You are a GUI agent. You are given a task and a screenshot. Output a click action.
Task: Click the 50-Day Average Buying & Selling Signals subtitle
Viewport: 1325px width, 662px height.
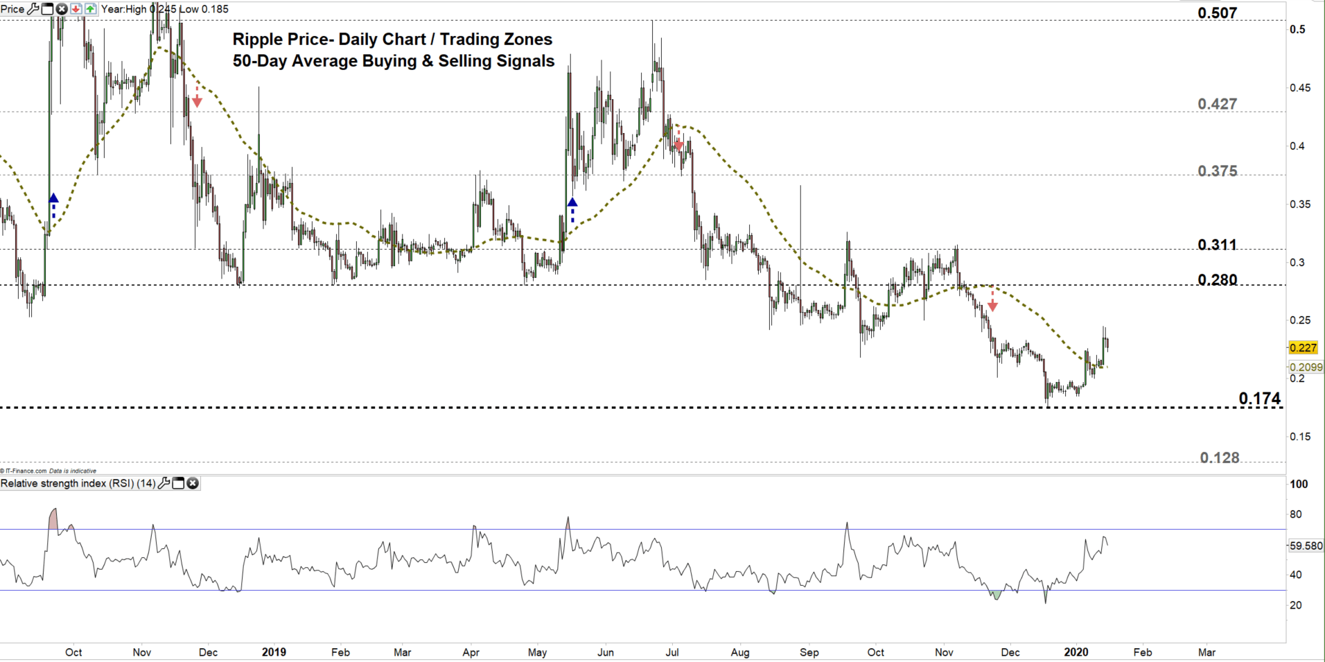click(394, 61)
